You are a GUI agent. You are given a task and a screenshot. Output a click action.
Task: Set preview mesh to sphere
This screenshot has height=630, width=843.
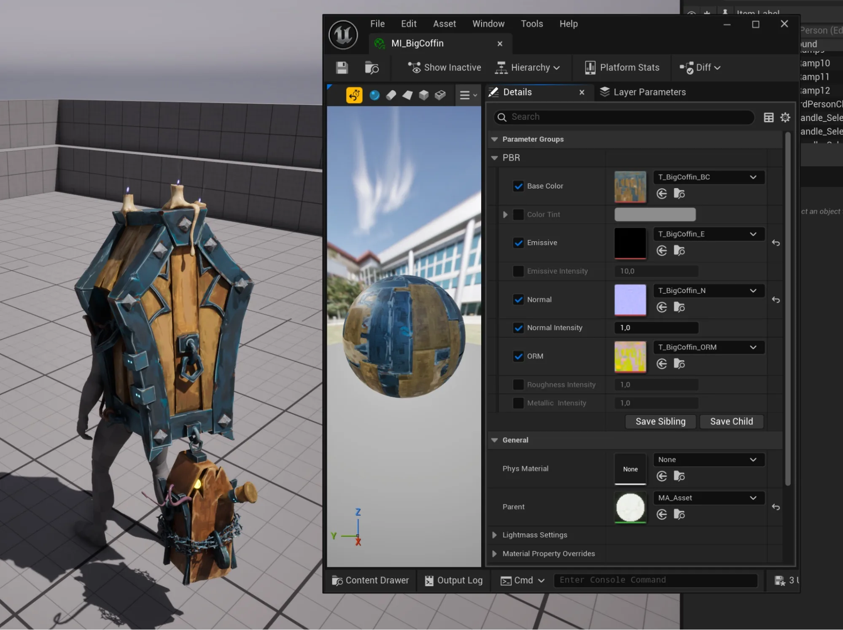click(x=374, y=95)
